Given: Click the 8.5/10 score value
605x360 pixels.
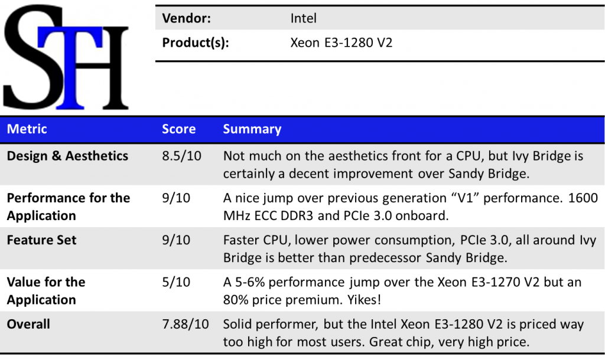Looking at the screenshot, I should [x=181, y=156].
